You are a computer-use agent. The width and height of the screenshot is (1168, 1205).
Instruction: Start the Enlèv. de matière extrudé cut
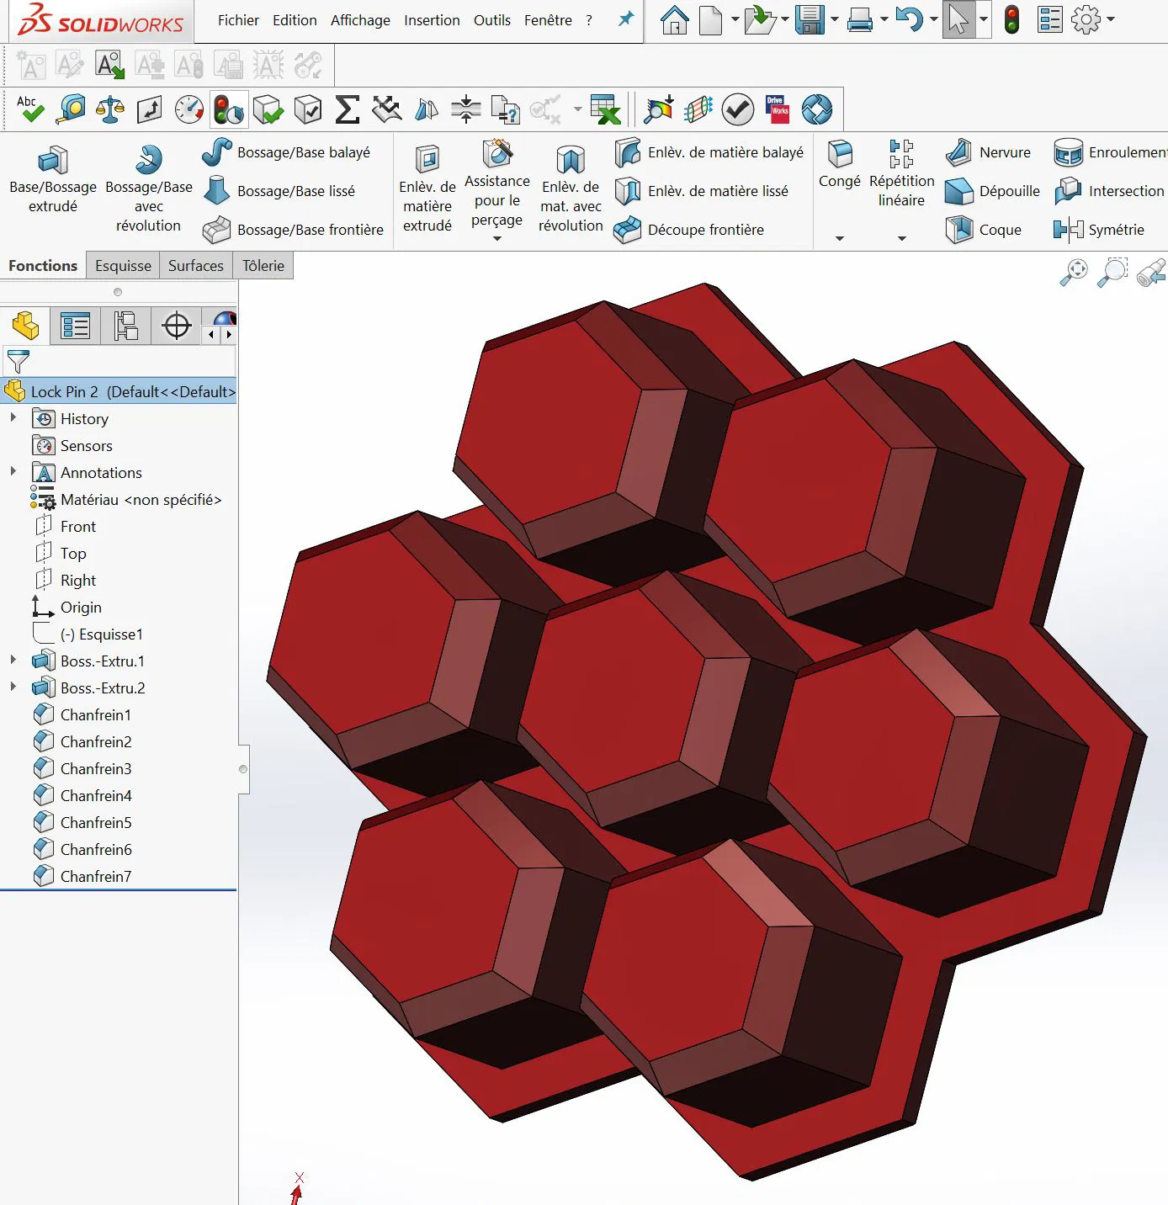(427, 188)
